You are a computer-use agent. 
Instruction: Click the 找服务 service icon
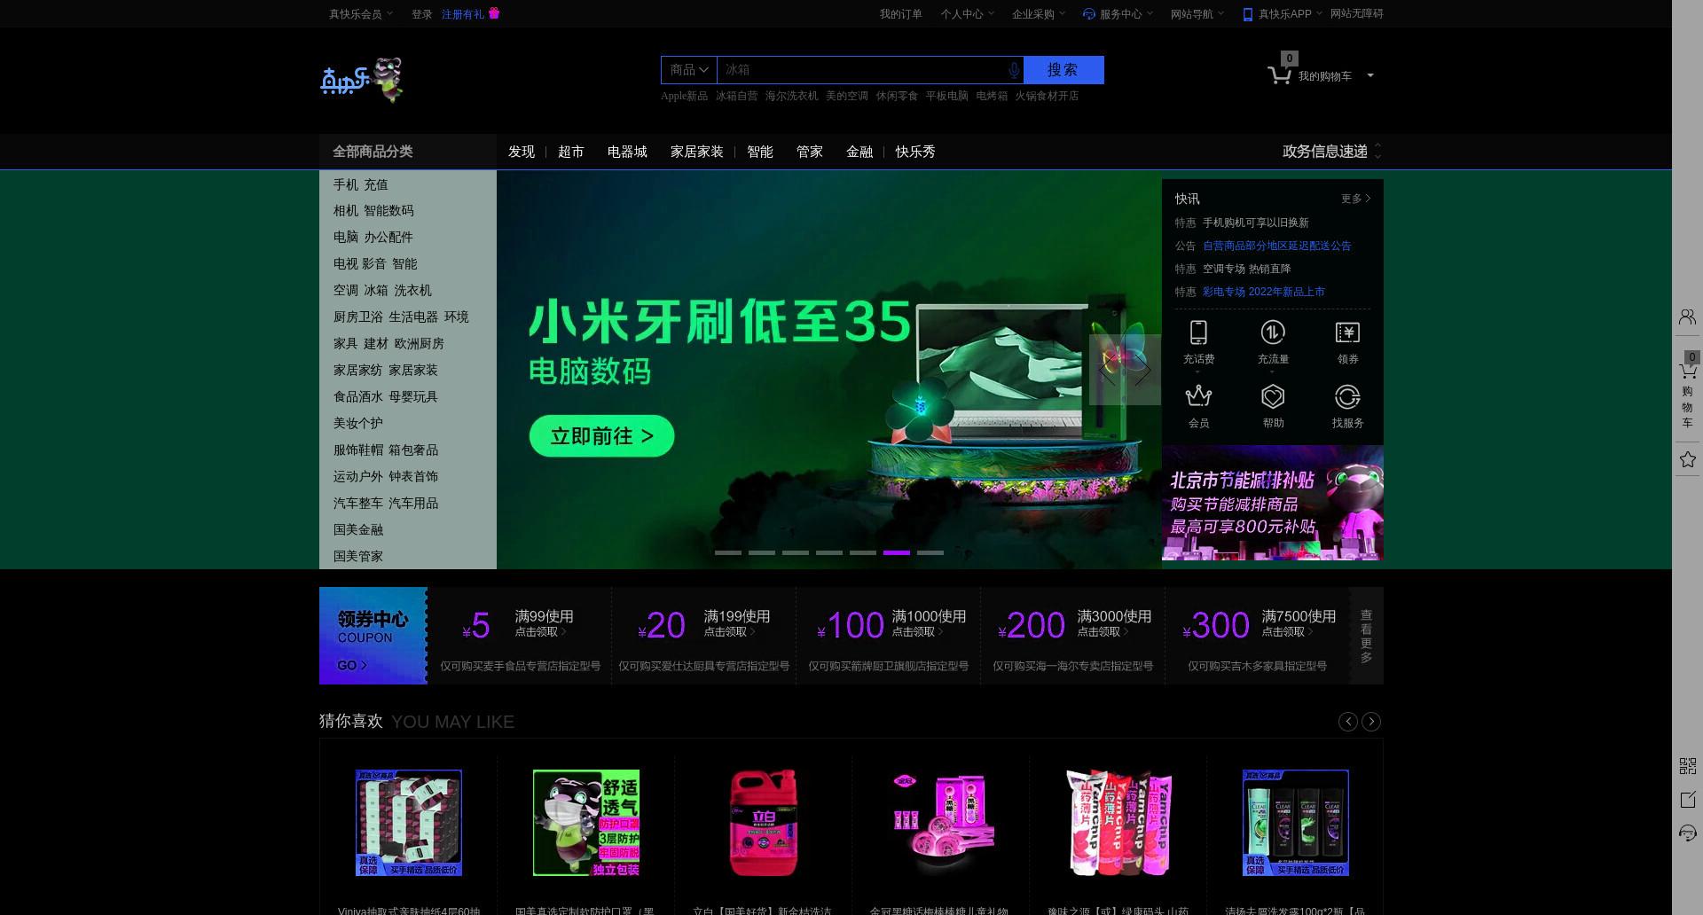click(1347, 395)
